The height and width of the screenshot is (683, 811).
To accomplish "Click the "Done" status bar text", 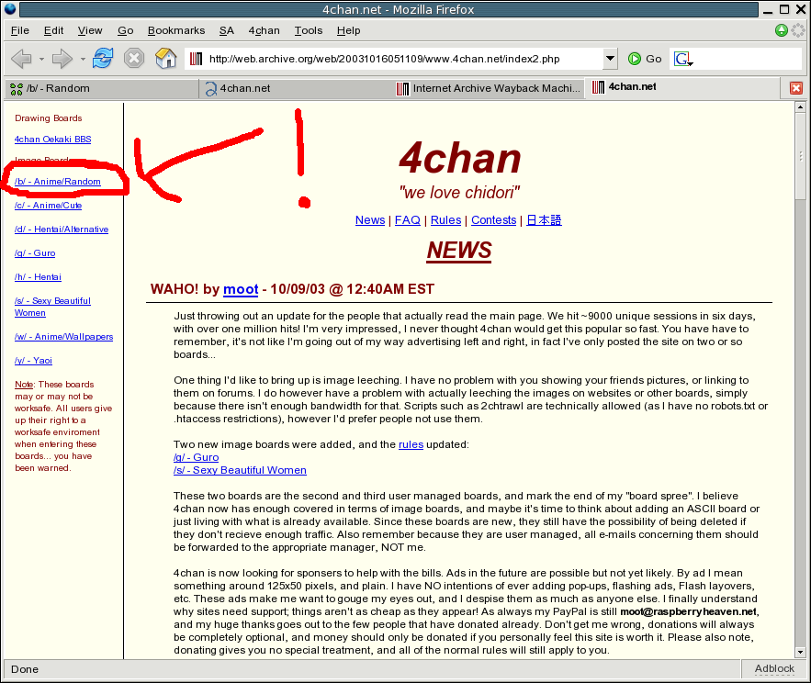I will [x=25, y=669].
